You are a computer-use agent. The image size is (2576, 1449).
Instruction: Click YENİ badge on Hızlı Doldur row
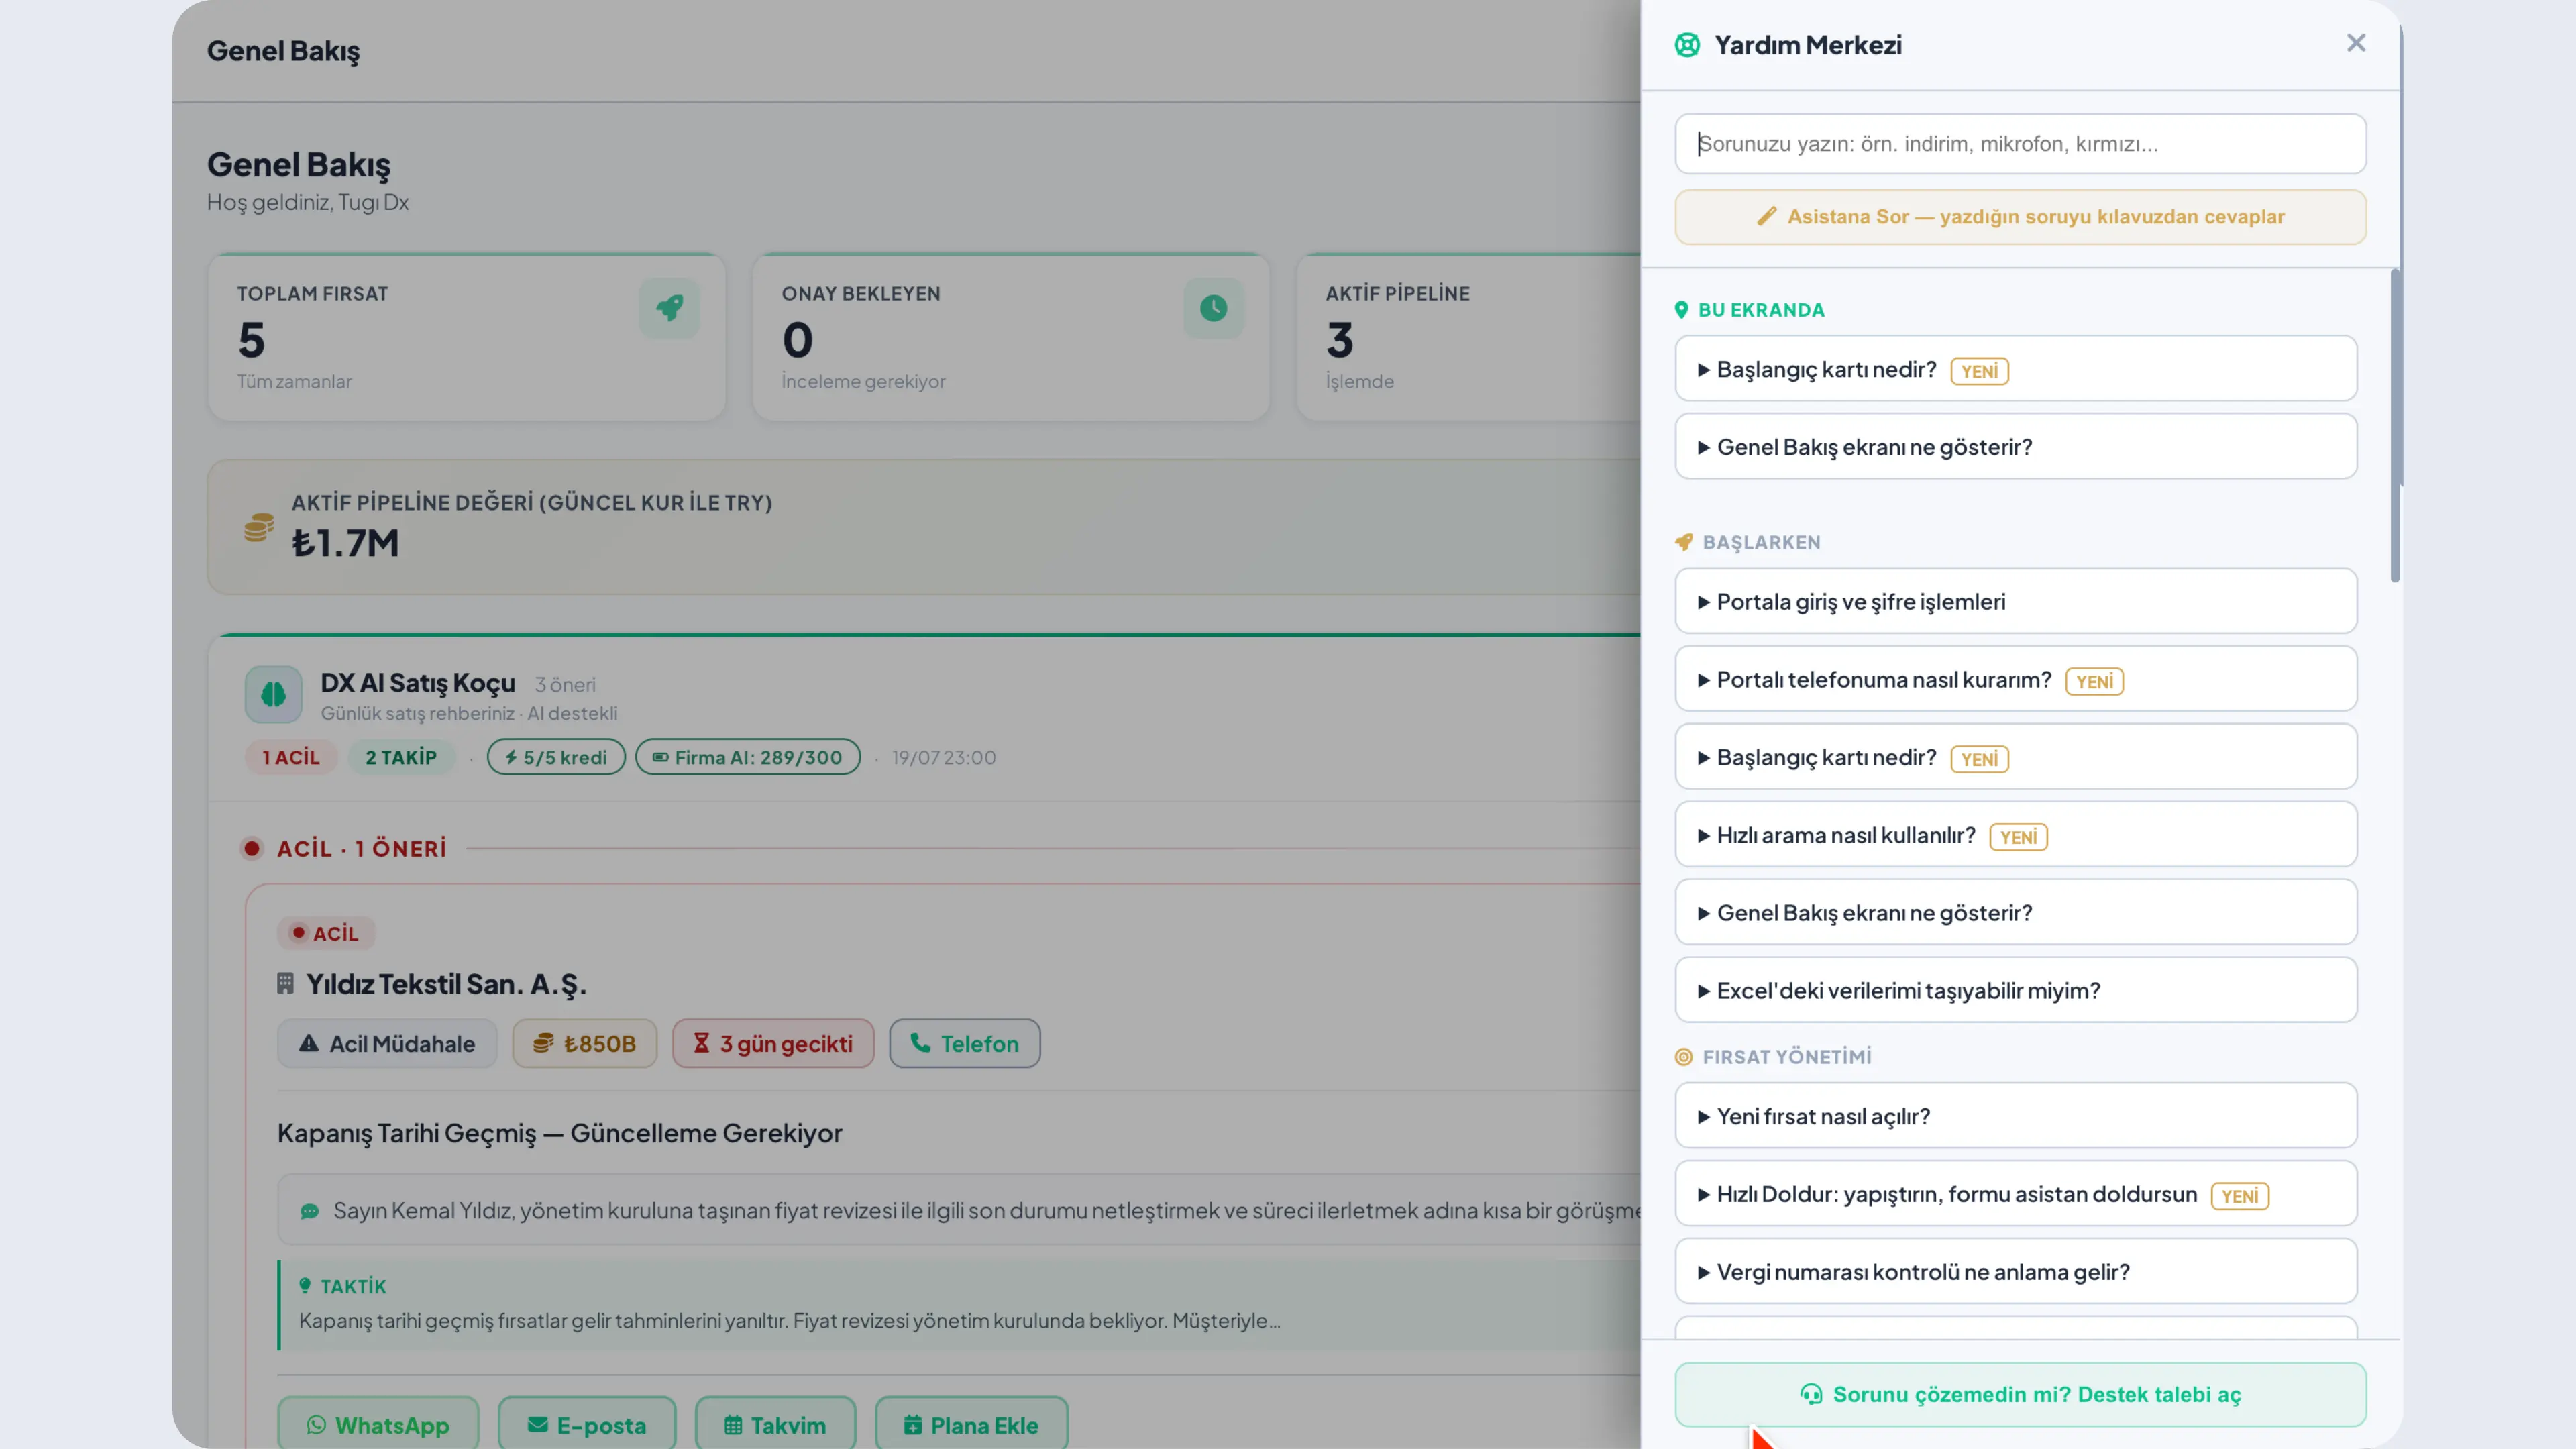pyautogui.click(x=2239, y=1196)
